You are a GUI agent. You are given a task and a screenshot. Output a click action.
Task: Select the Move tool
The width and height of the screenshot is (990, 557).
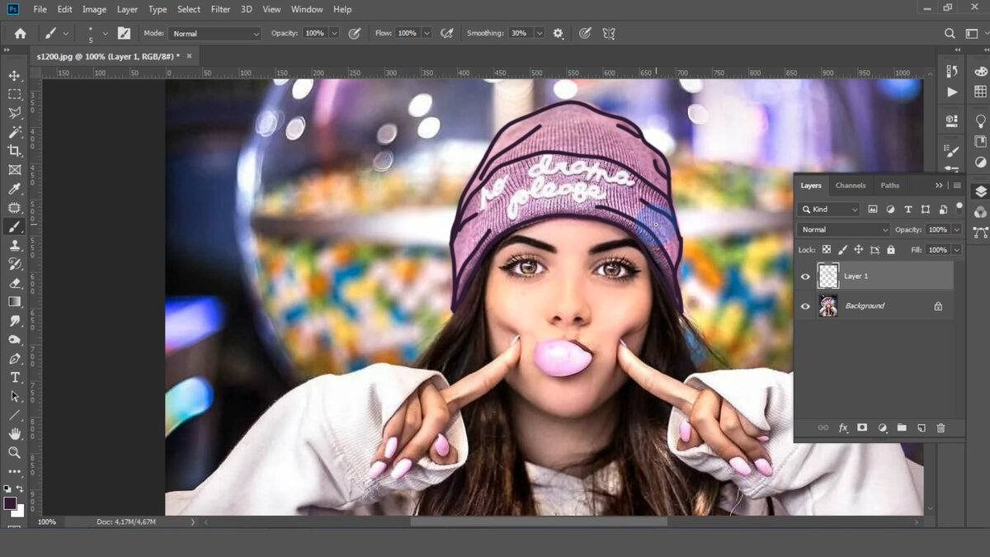click(x=15, y=75)
